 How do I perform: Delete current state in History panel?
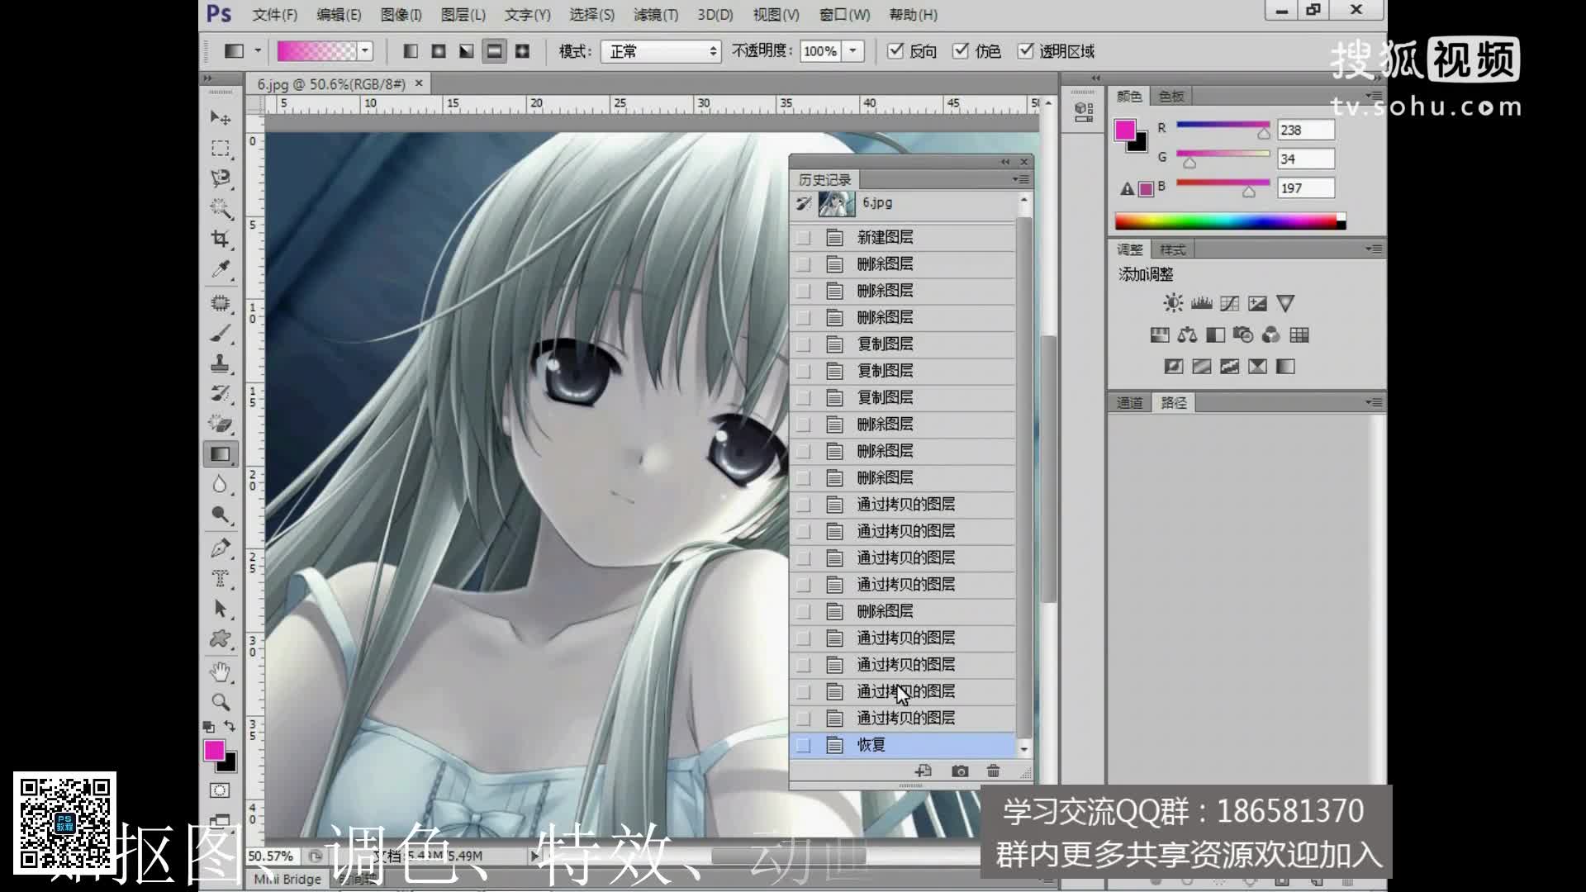993,771
